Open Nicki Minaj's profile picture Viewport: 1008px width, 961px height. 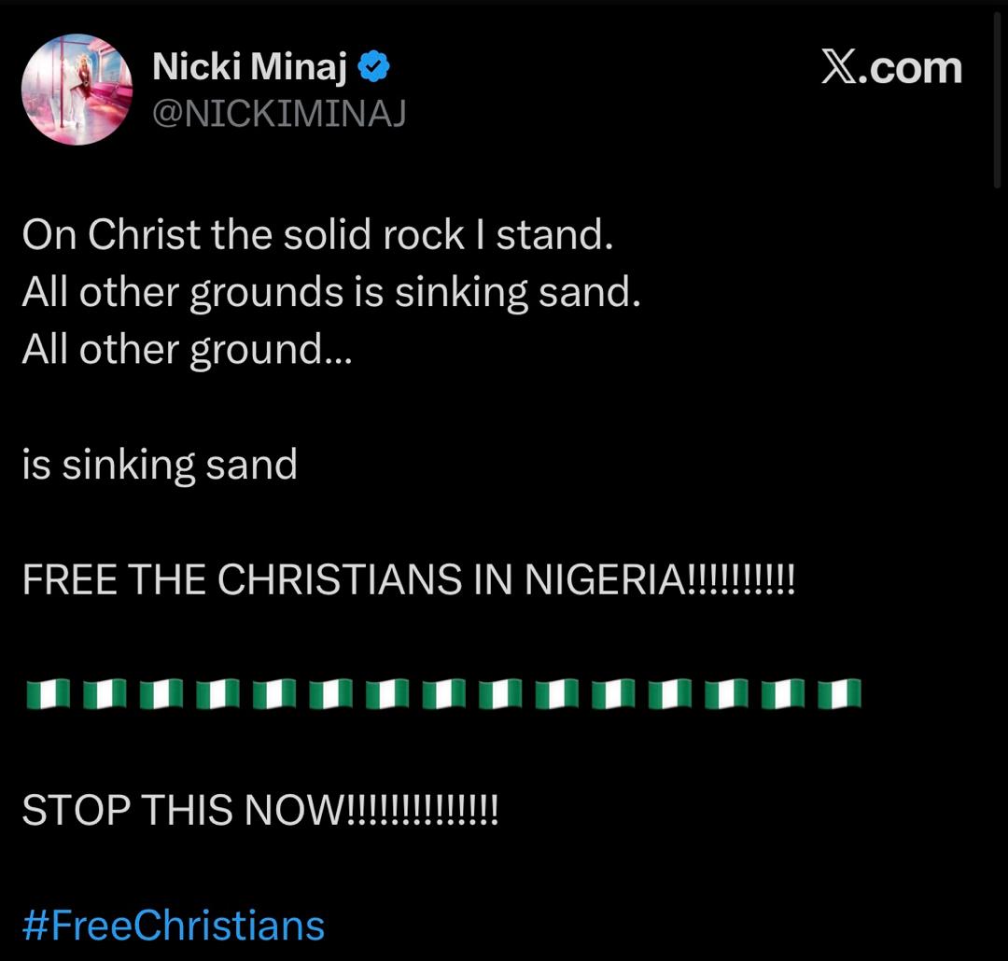[x=77, y=90]
